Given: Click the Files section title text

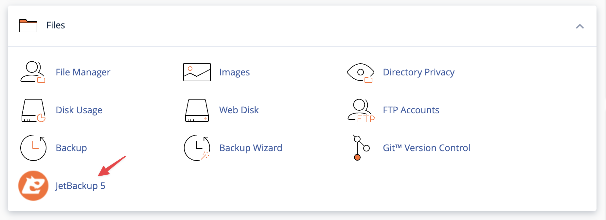Looking at the screenshot, I should pos(56,25).
